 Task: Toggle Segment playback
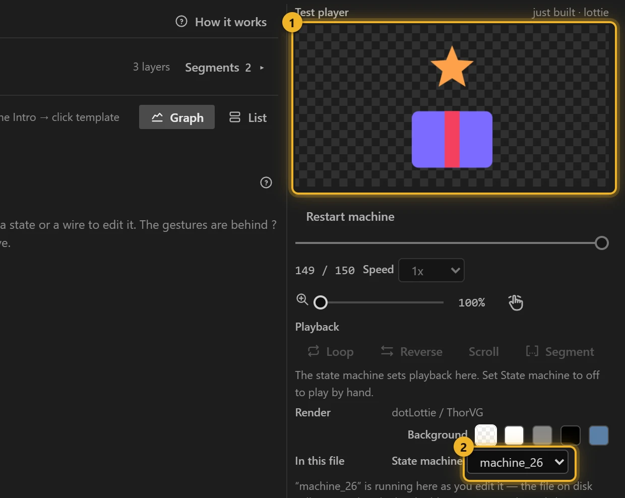[560, 351]
